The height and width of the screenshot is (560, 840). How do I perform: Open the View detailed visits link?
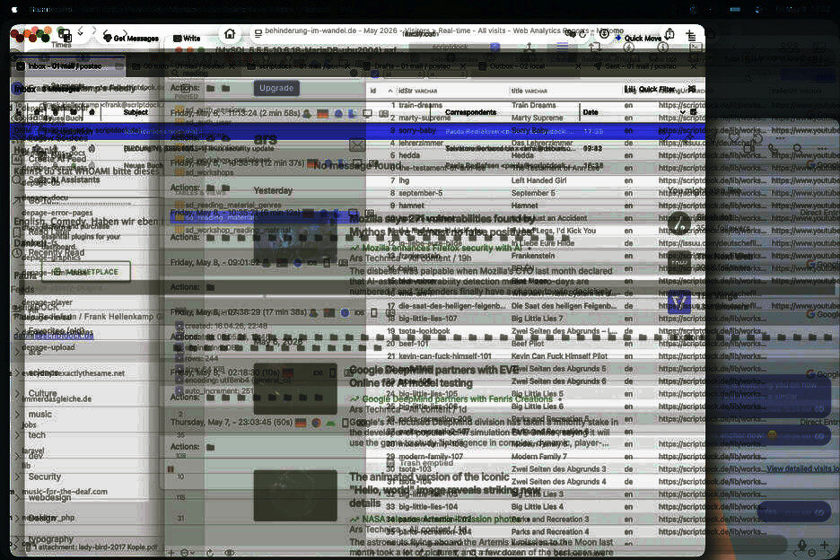(x=801, y=468)
